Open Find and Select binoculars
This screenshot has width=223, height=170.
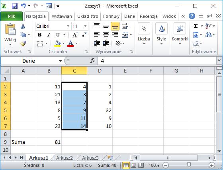tap(209, 35)
